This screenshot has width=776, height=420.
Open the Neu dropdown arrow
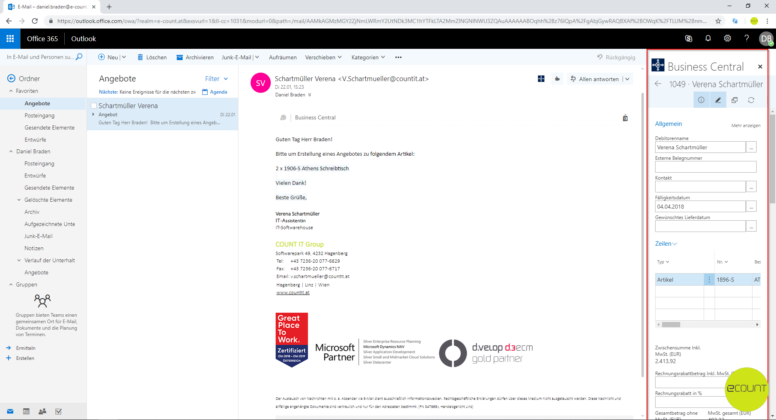click(124, 57)
